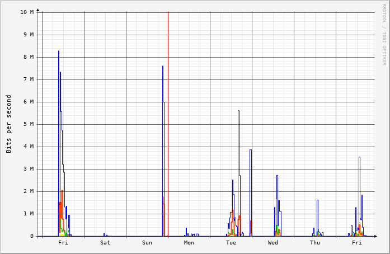Click the 9 M y-axis label
Screen dimensions: 390x254
pyautogui.click(x=29, y=35)
